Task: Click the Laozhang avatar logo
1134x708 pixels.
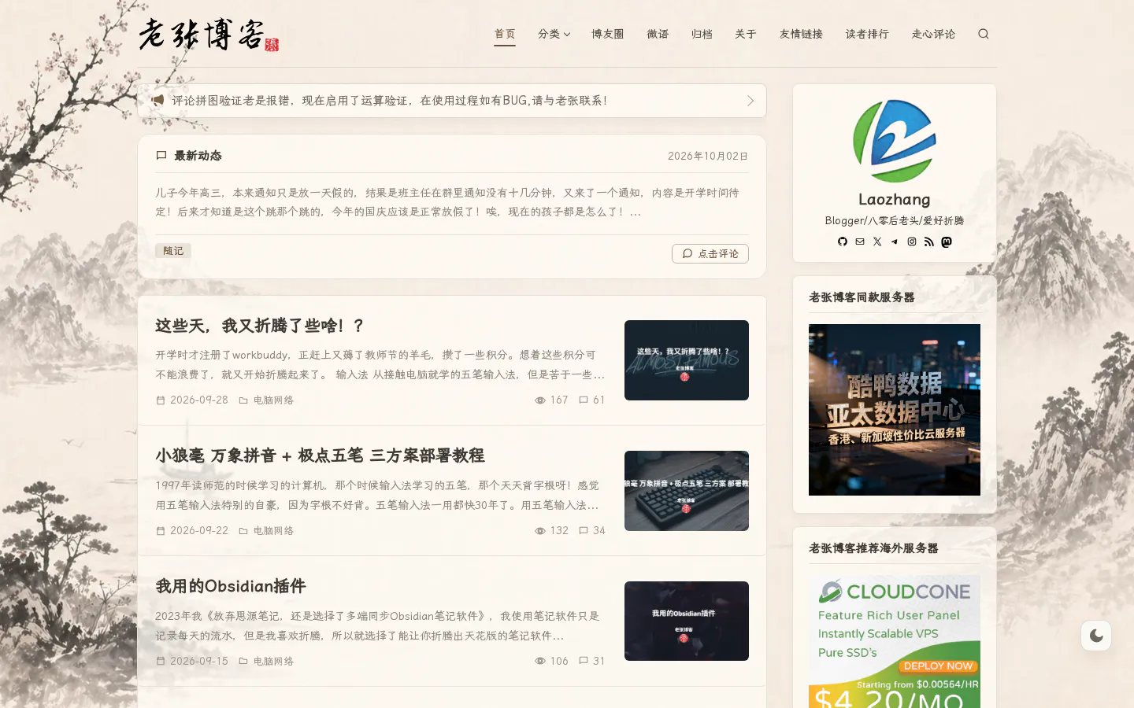Action: (x=895, y=141)
